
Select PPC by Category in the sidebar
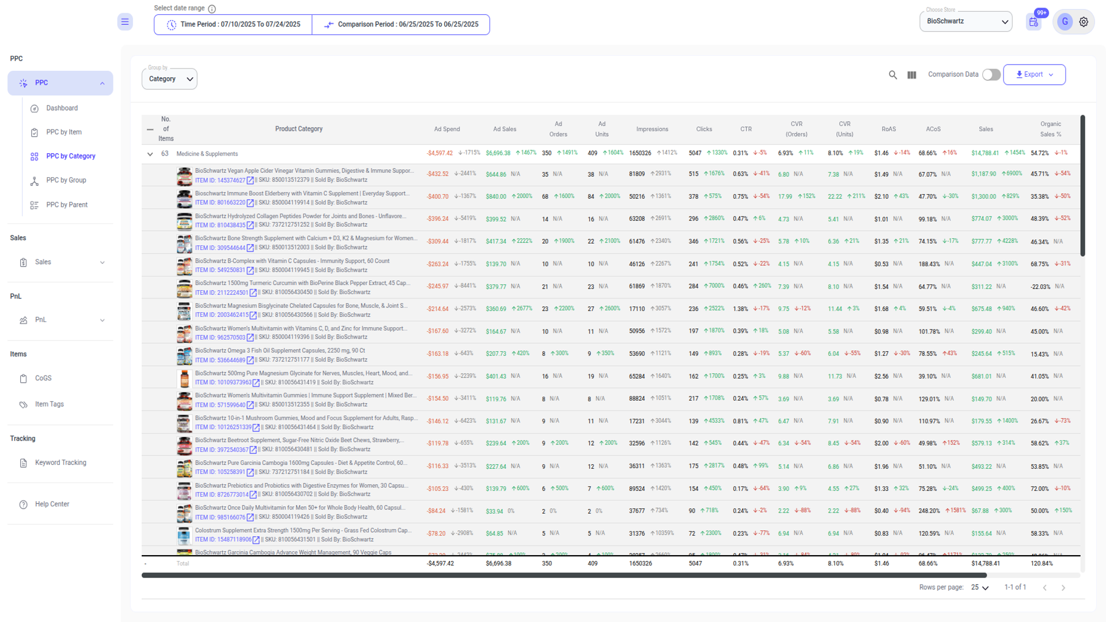click(x=70, y=157)
